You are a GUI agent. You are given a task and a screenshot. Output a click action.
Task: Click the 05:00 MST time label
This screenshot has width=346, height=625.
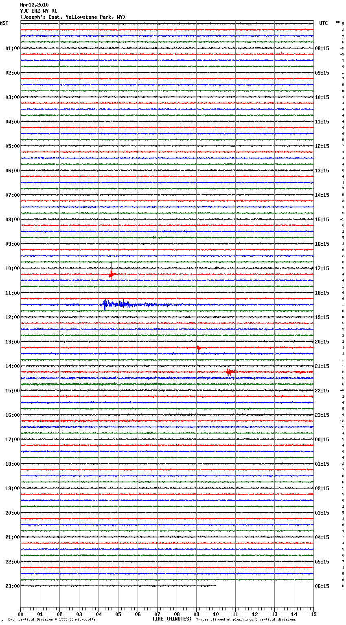(x=13, y=146)
